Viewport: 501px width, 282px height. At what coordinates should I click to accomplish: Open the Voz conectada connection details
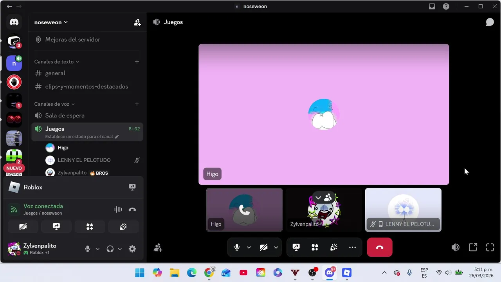coord(43,206)
